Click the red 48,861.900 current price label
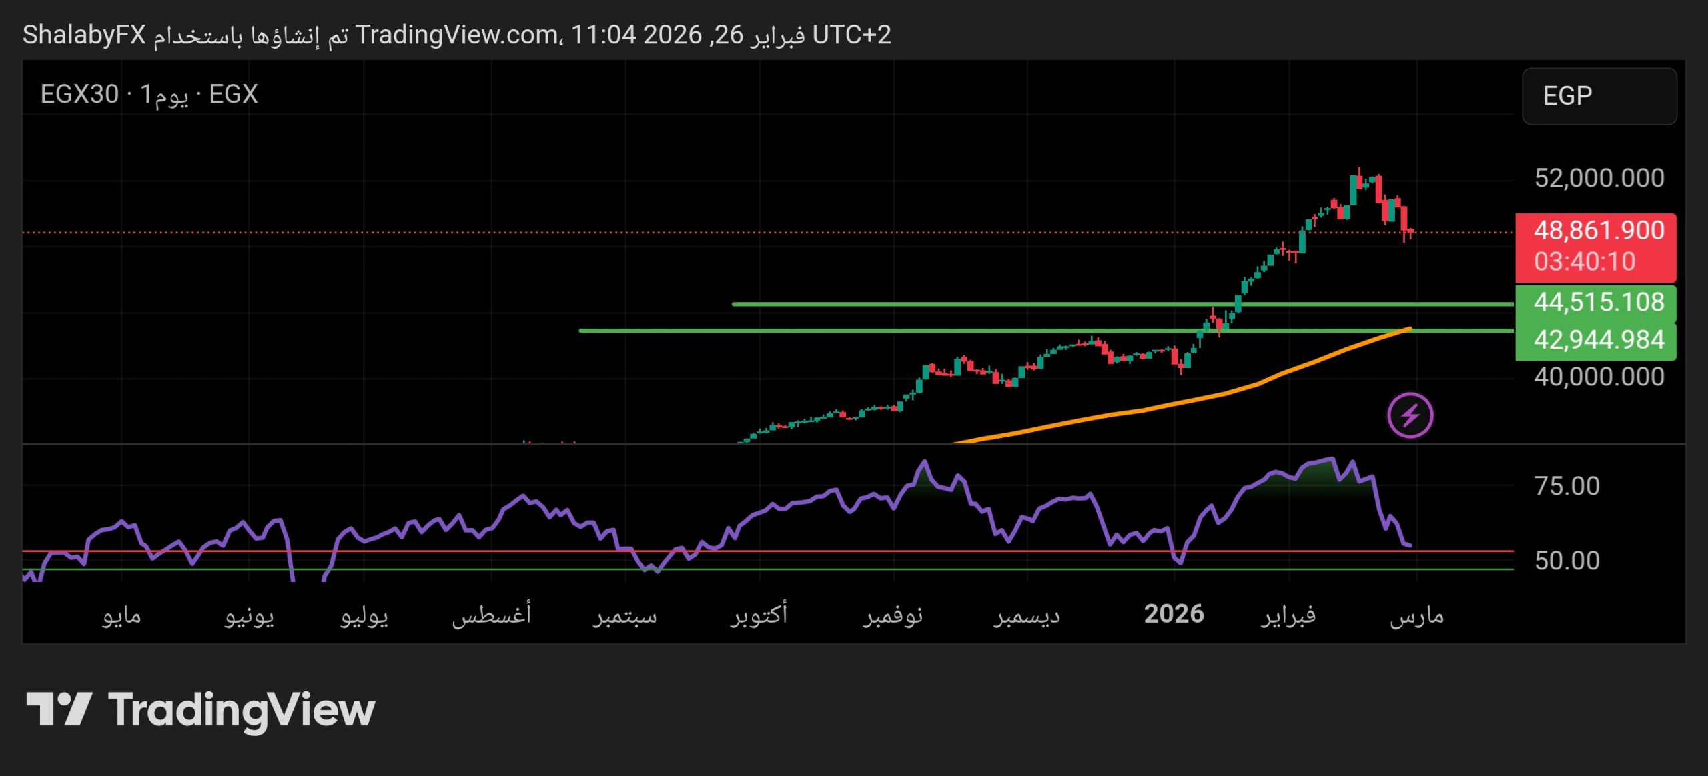This screenshot has height=776, width=1708. click(1598, 231)
